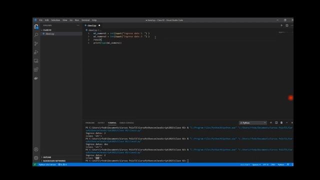Screen dimensions: 320x180
Task: Change file encoding via UTF-8 in status bar
Action: 265,164
